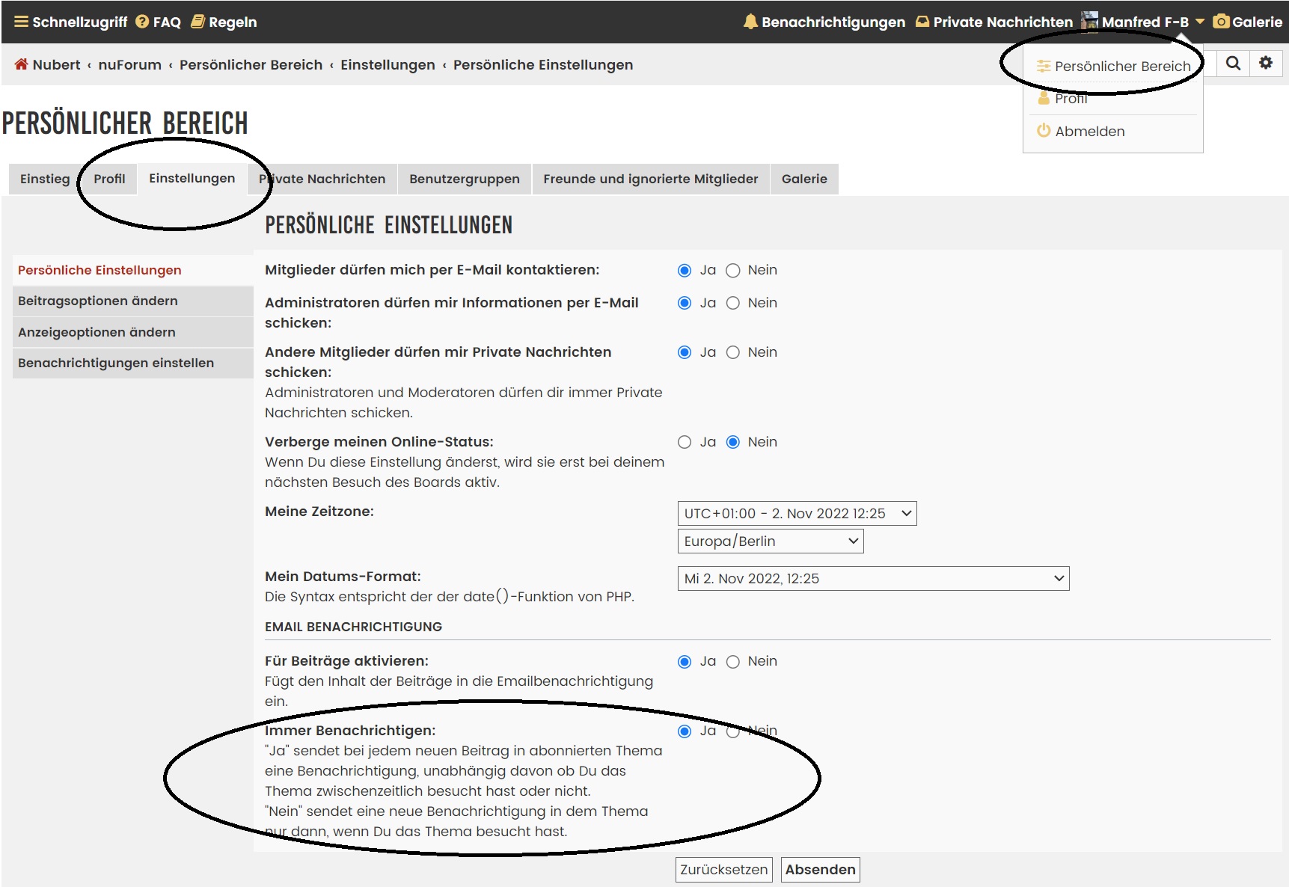
Task: Open the Europa/Berlin timezone dropdown
Action: [770, 541]
